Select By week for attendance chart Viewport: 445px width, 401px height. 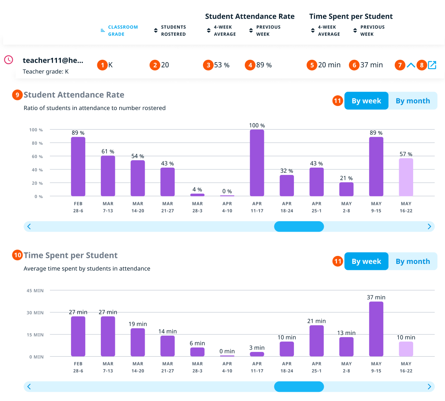[366, 101]
